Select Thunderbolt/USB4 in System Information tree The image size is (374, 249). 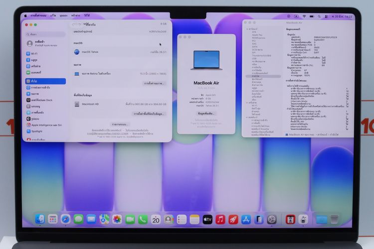pos(261,55)
